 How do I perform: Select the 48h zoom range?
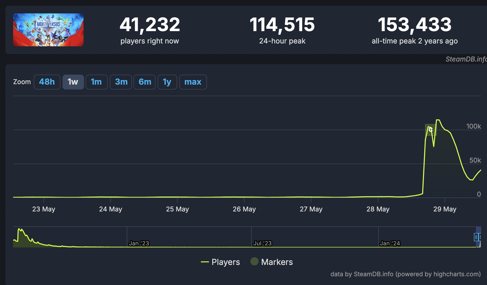[47, 82]
